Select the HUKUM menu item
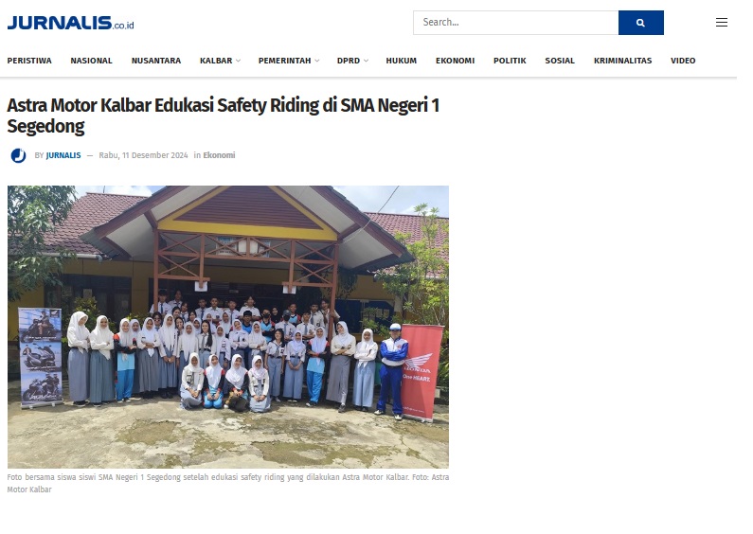753x534 pixels. [401, 61]
